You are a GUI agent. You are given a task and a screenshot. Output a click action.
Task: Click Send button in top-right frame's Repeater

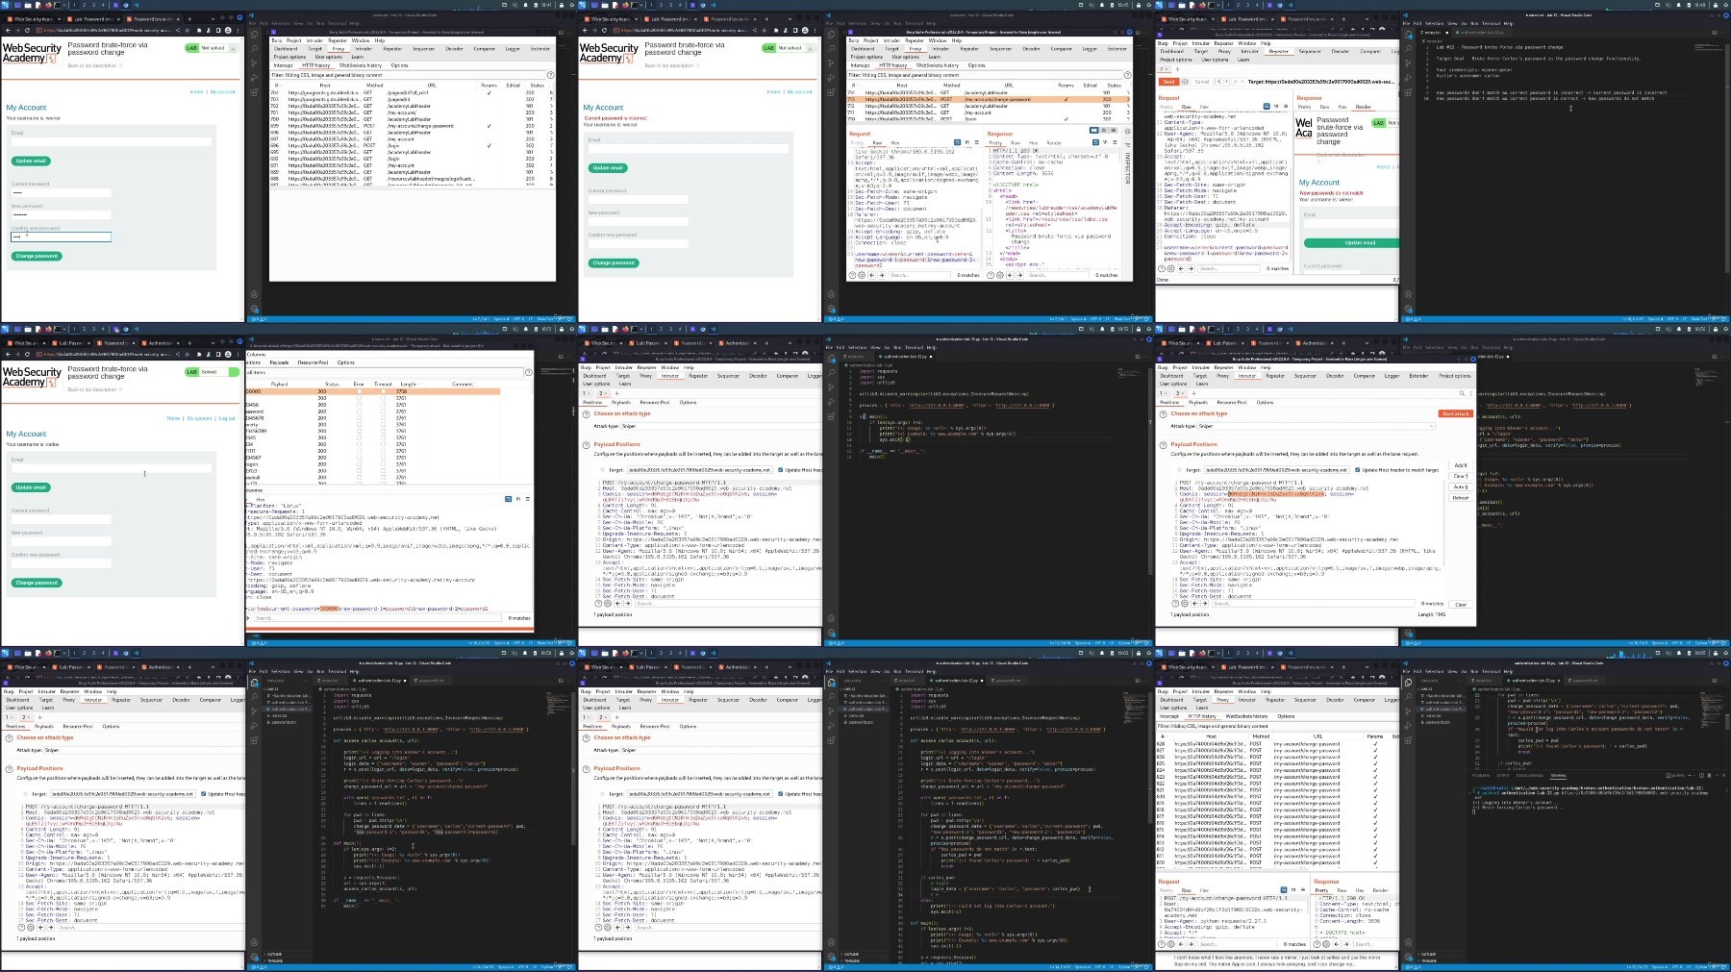click(1168, 82)
